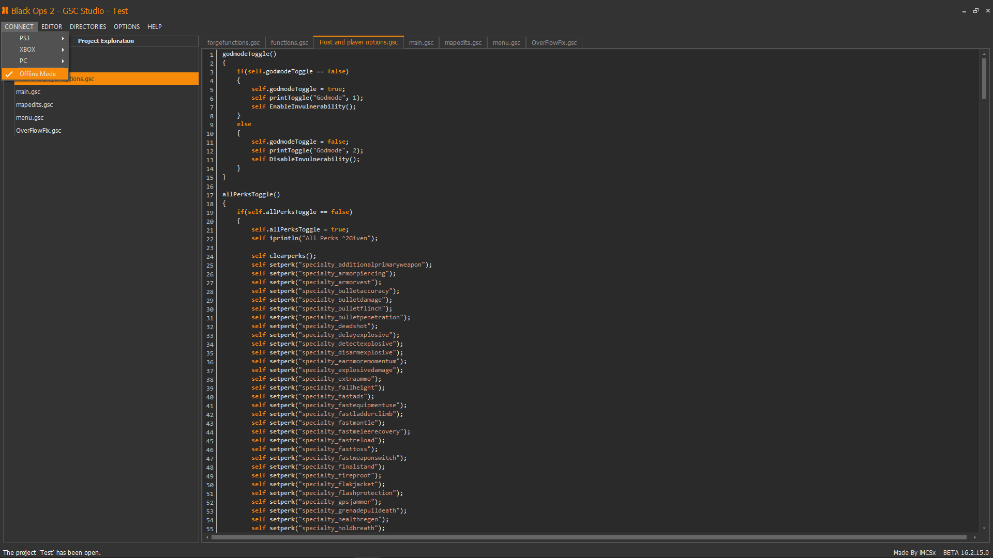Click BETA 16.2.15.0 version label
993x558 pixels.
pyautogui.click(x=966, y=552)
